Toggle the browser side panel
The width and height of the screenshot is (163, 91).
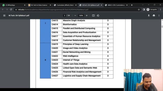click(144, 10)
